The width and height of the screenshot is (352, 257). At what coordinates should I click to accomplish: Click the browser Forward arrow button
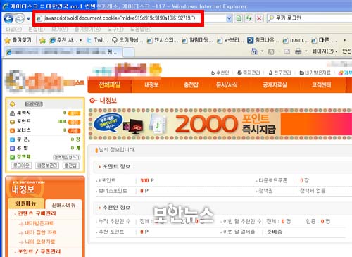pos(20,18)
